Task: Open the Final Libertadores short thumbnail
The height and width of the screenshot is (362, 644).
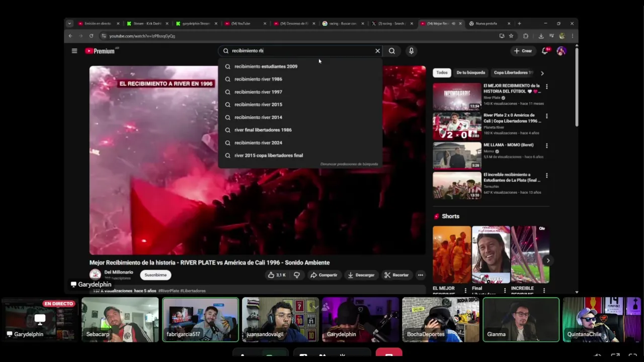Action: click(x=491, y=255)
